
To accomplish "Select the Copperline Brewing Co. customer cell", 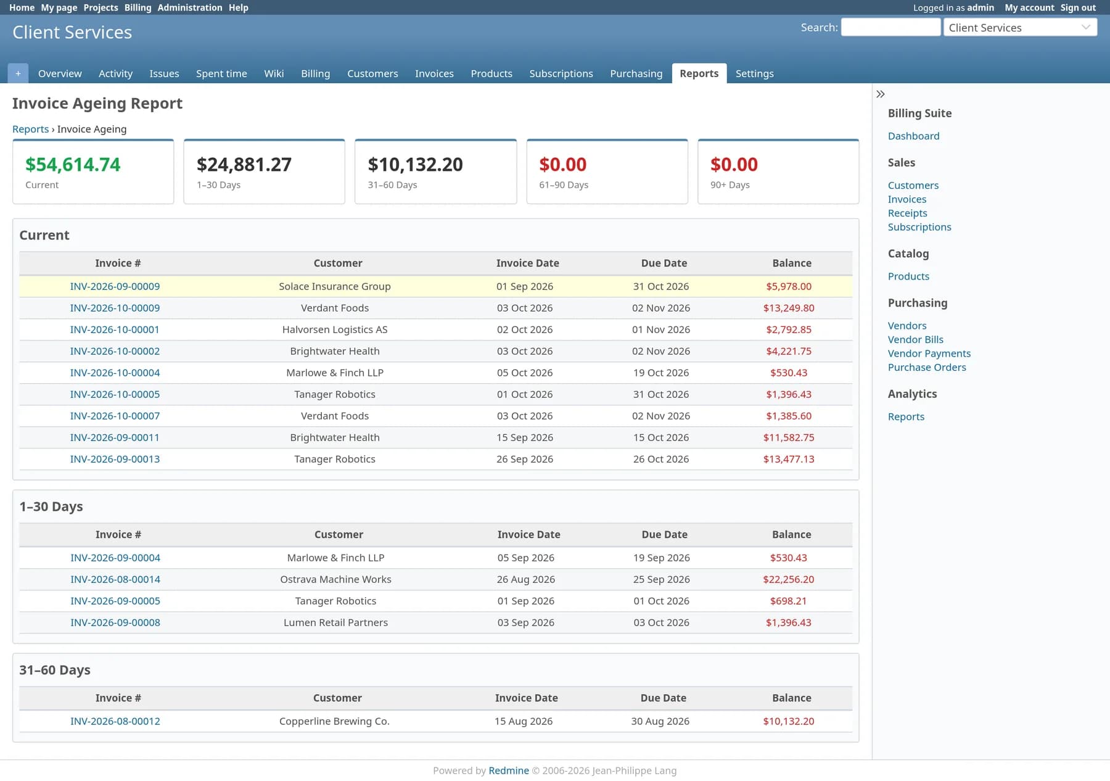I will click(x=334, y=721).
